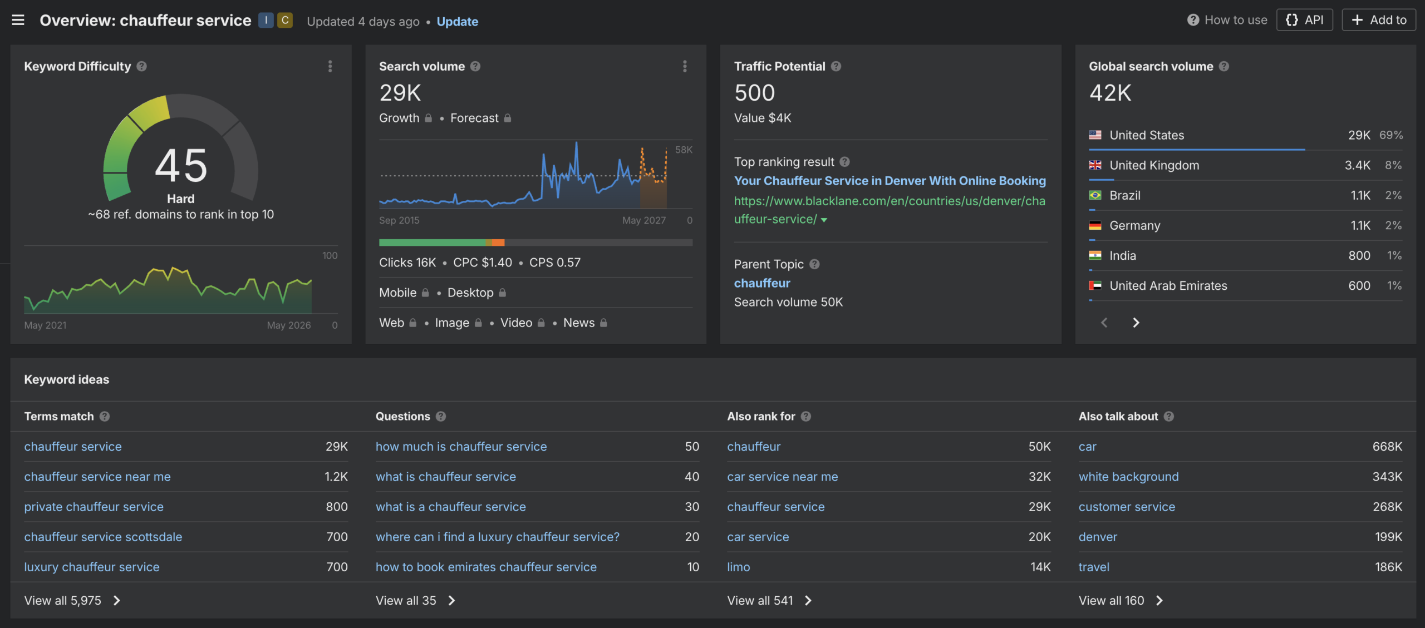This screenshot has width=1425, height=628.
Task: Click the lock icon beside Web
Action: (413, 323)
